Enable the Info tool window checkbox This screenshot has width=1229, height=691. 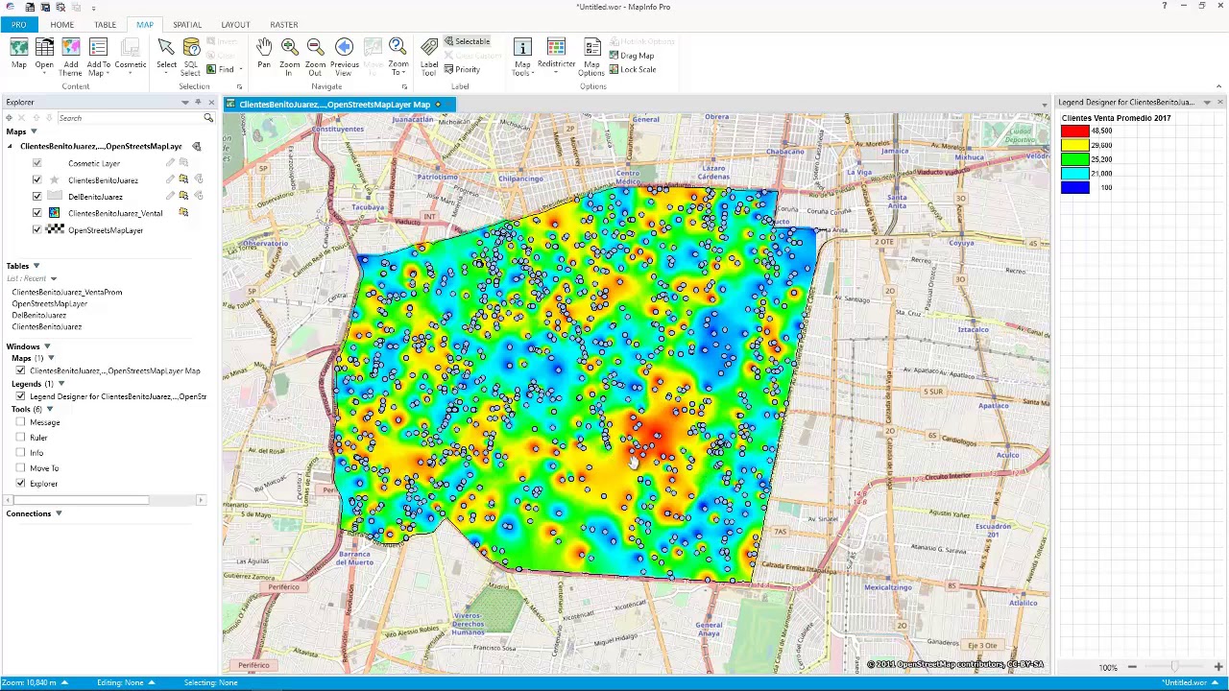coord(20,453)
